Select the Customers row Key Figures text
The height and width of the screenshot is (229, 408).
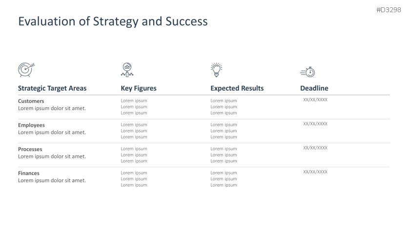click(x=134, y=107)
